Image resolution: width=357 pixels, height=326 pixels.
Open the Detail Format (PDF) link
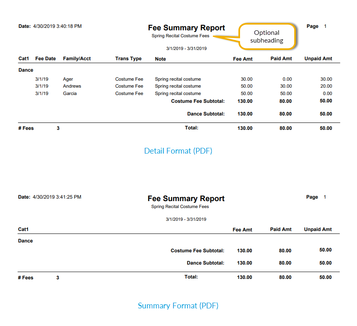click(178, 151)
